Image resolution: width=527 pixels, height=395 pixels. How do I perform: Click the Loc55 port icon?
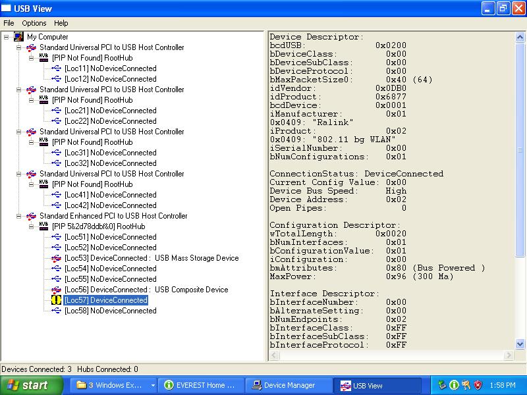[56, 279]
